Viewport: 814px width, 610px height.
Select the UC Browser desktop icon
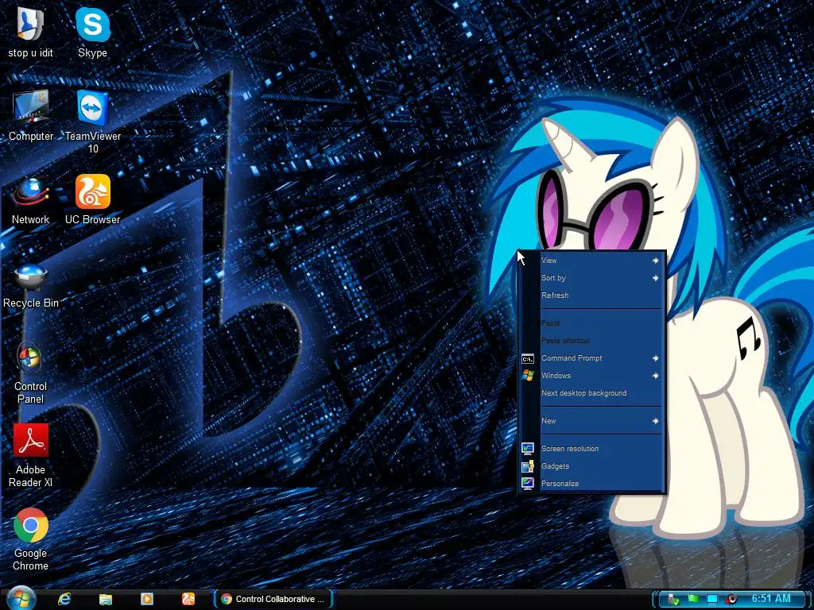[x=92, y=199]
